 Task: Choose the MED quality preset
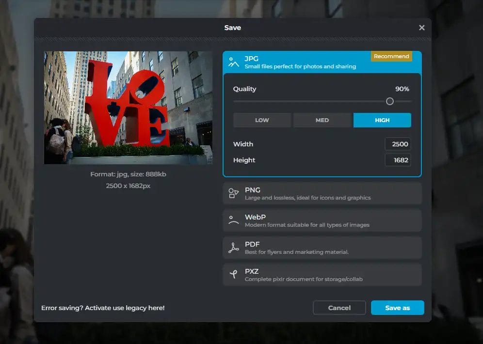[x=322, y=120]
